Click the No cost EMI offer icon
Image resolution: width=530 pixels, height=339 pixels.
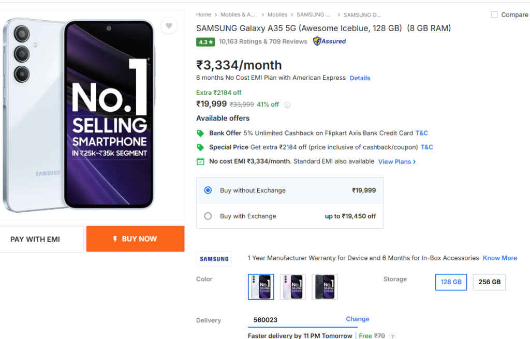pos(200,161)
